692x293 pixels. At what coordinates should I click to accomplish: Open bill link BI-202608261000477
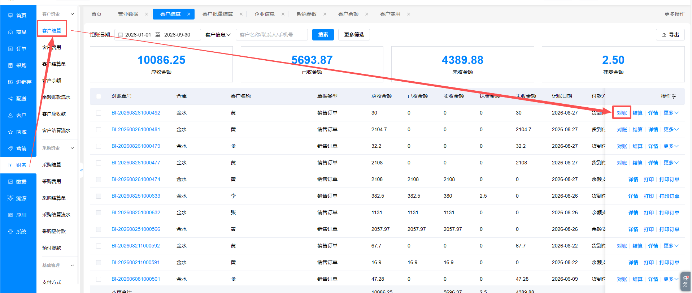pyautogui.click(x=136, y=163)
